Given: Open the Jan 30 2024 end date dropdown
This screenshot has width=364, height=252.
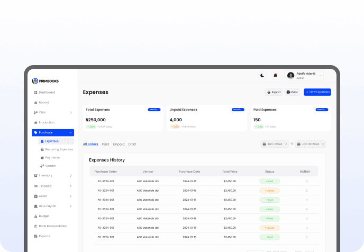Looking at the screenshot, I should coord(311,144).
